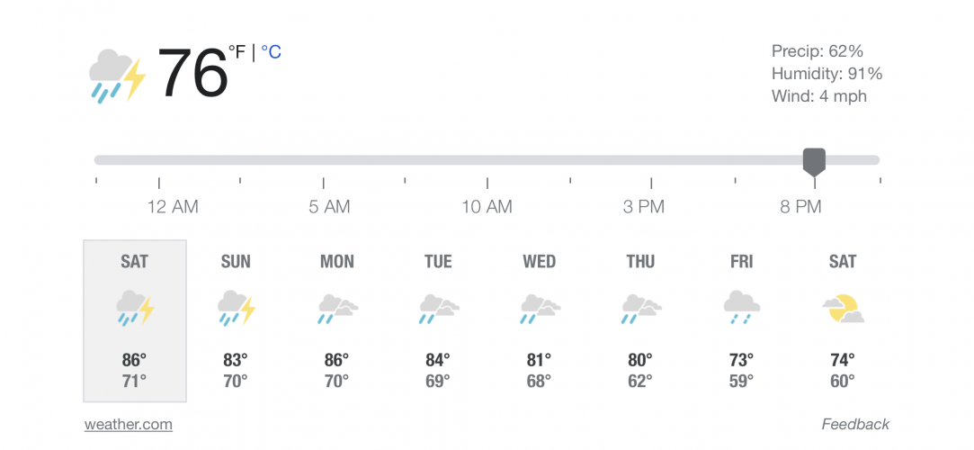
Task: Click Thursday's rain cloud forecast icon
Action: click(x=641, y=309)
